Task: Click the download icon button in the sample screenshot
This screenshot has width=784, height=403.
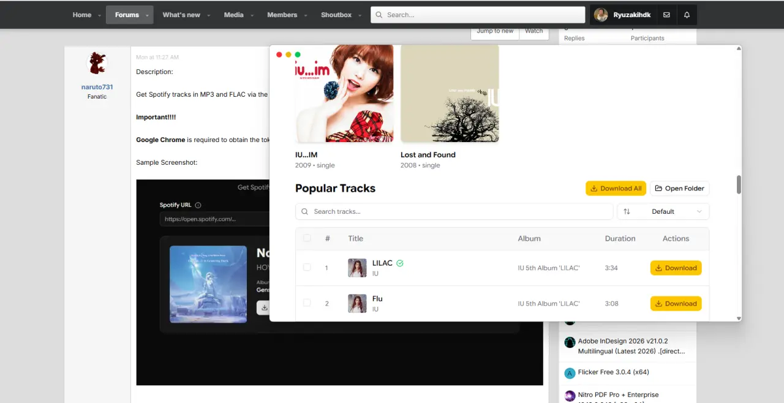Action: (264, 307)
